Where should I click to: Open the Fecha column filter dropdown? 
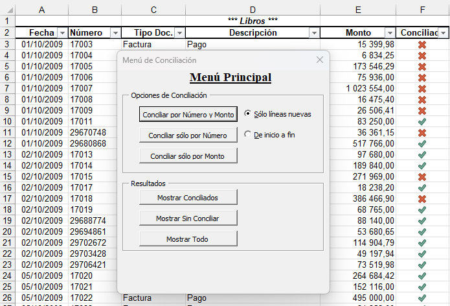tap(62, 33)
